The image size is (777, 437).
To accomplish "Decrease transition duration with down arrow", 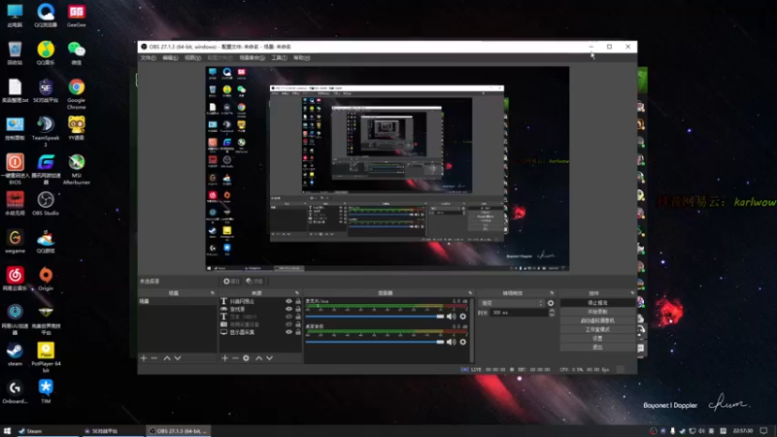I will 552,315.
